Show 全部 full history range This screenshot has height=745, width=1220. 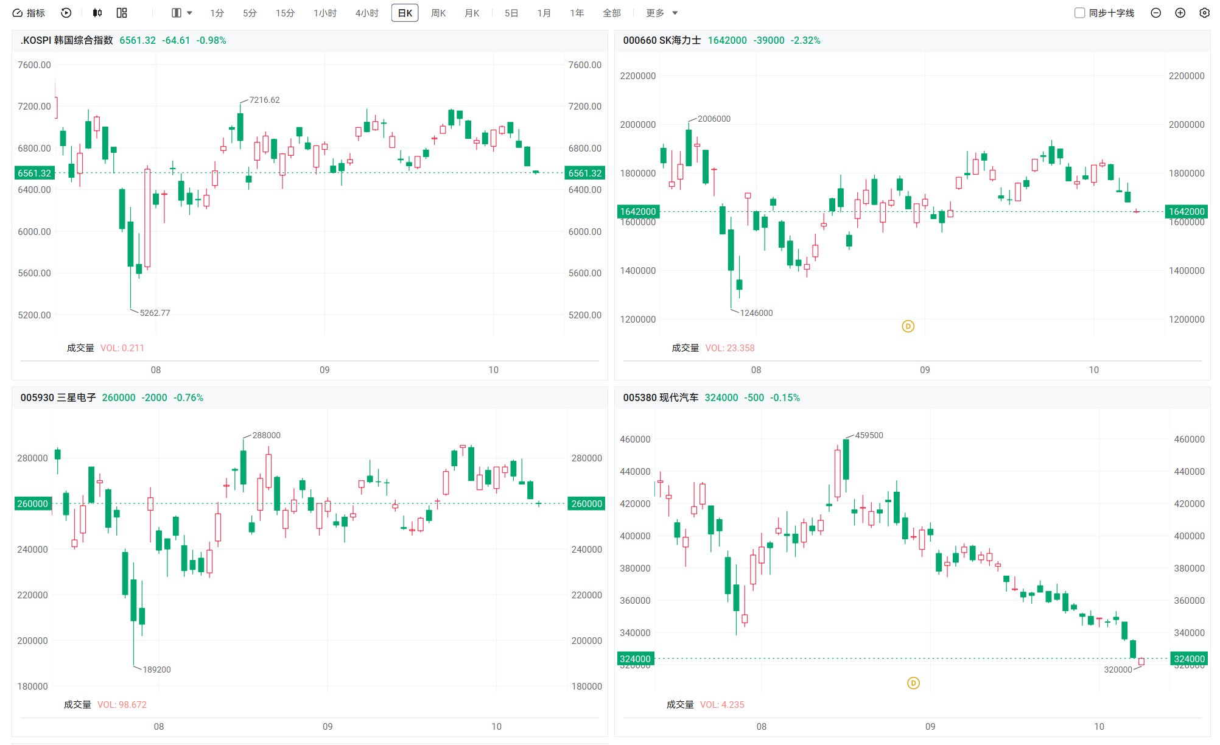tap(612, 13)
